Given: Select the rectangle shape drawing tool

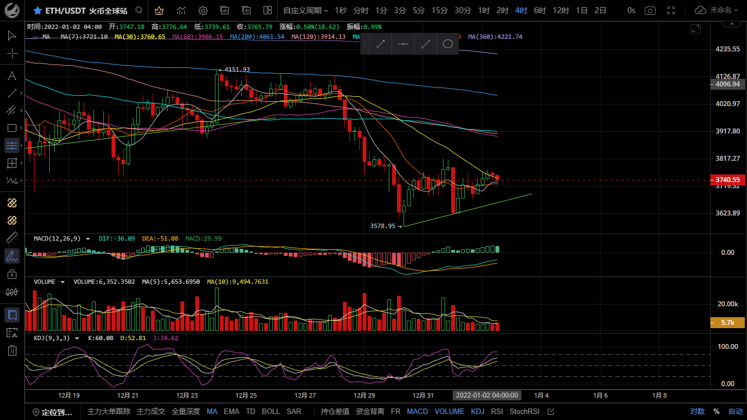Looking at the screenshot, I should pyautogui.click(x=11, y=128).
